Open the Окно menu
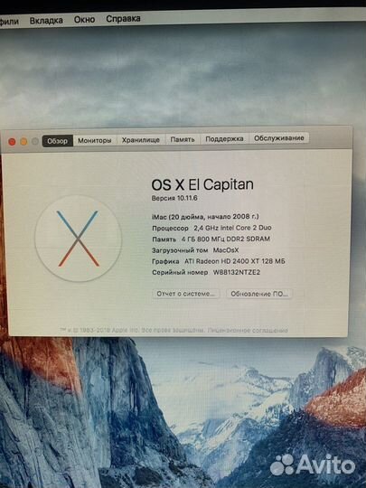The width and height of the screenshot is (366, 488). 84,20
